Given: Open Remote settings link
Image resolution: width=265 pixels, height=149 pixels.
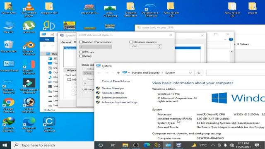Looking at the screenshot, I should click(x=113, y=93).
